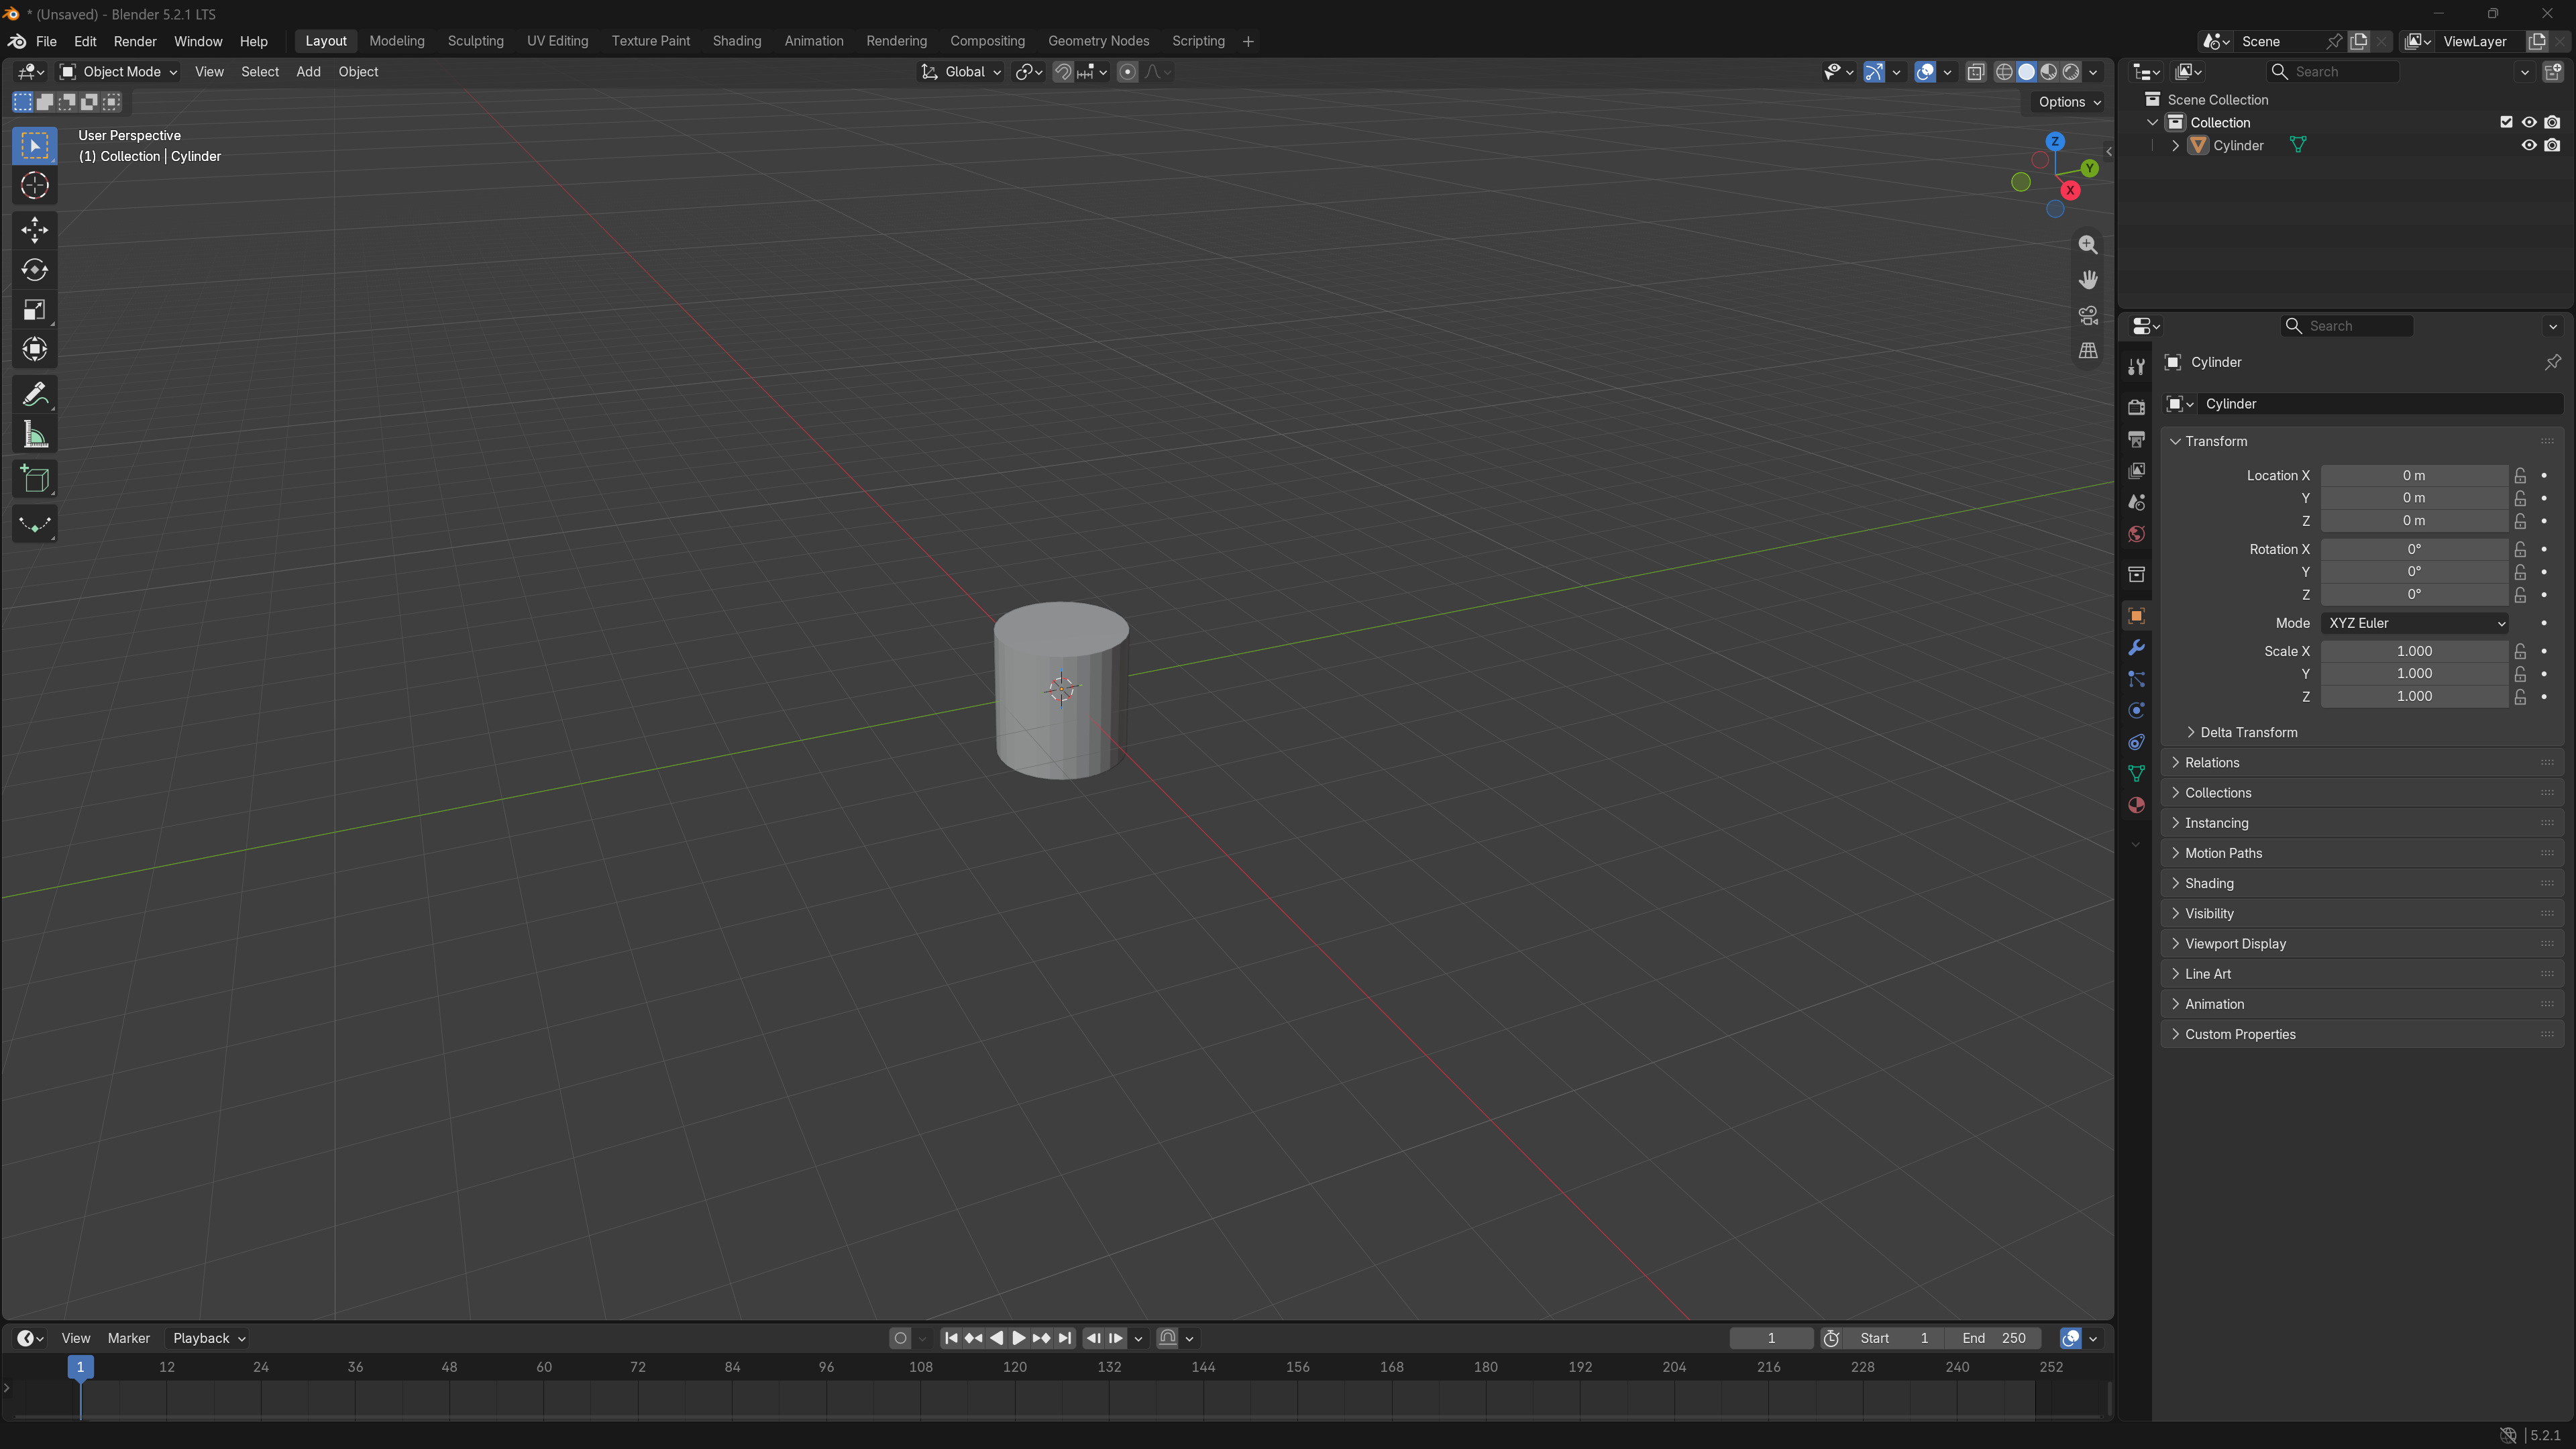Click the End frame field

point(1994,1338)
